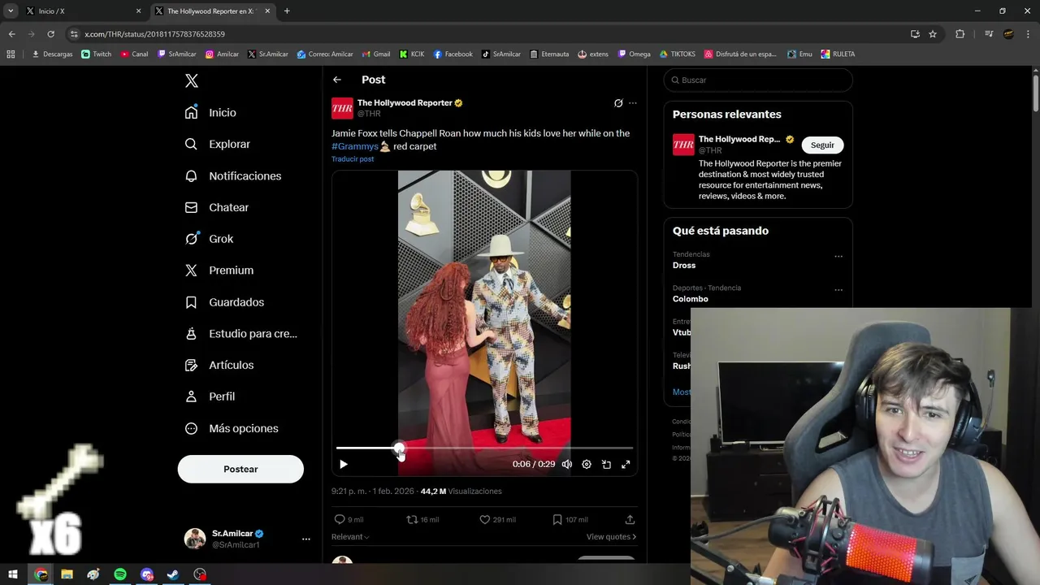Open RULETA bookmark
Viewport: 1040px width, 585px height.
pyautogui.click(x=838, y=54)
